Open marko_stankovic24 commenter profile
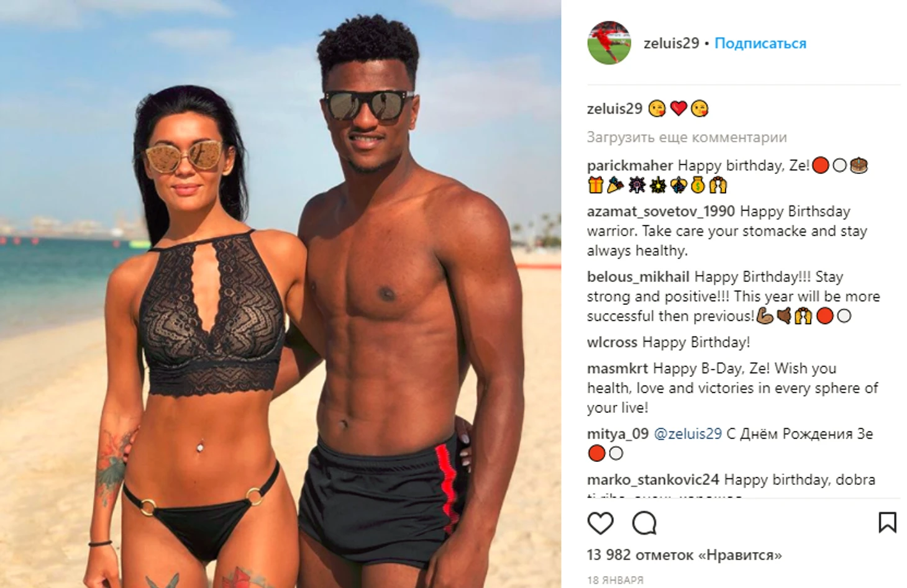 pyautogui.click(x=653, y=480)
